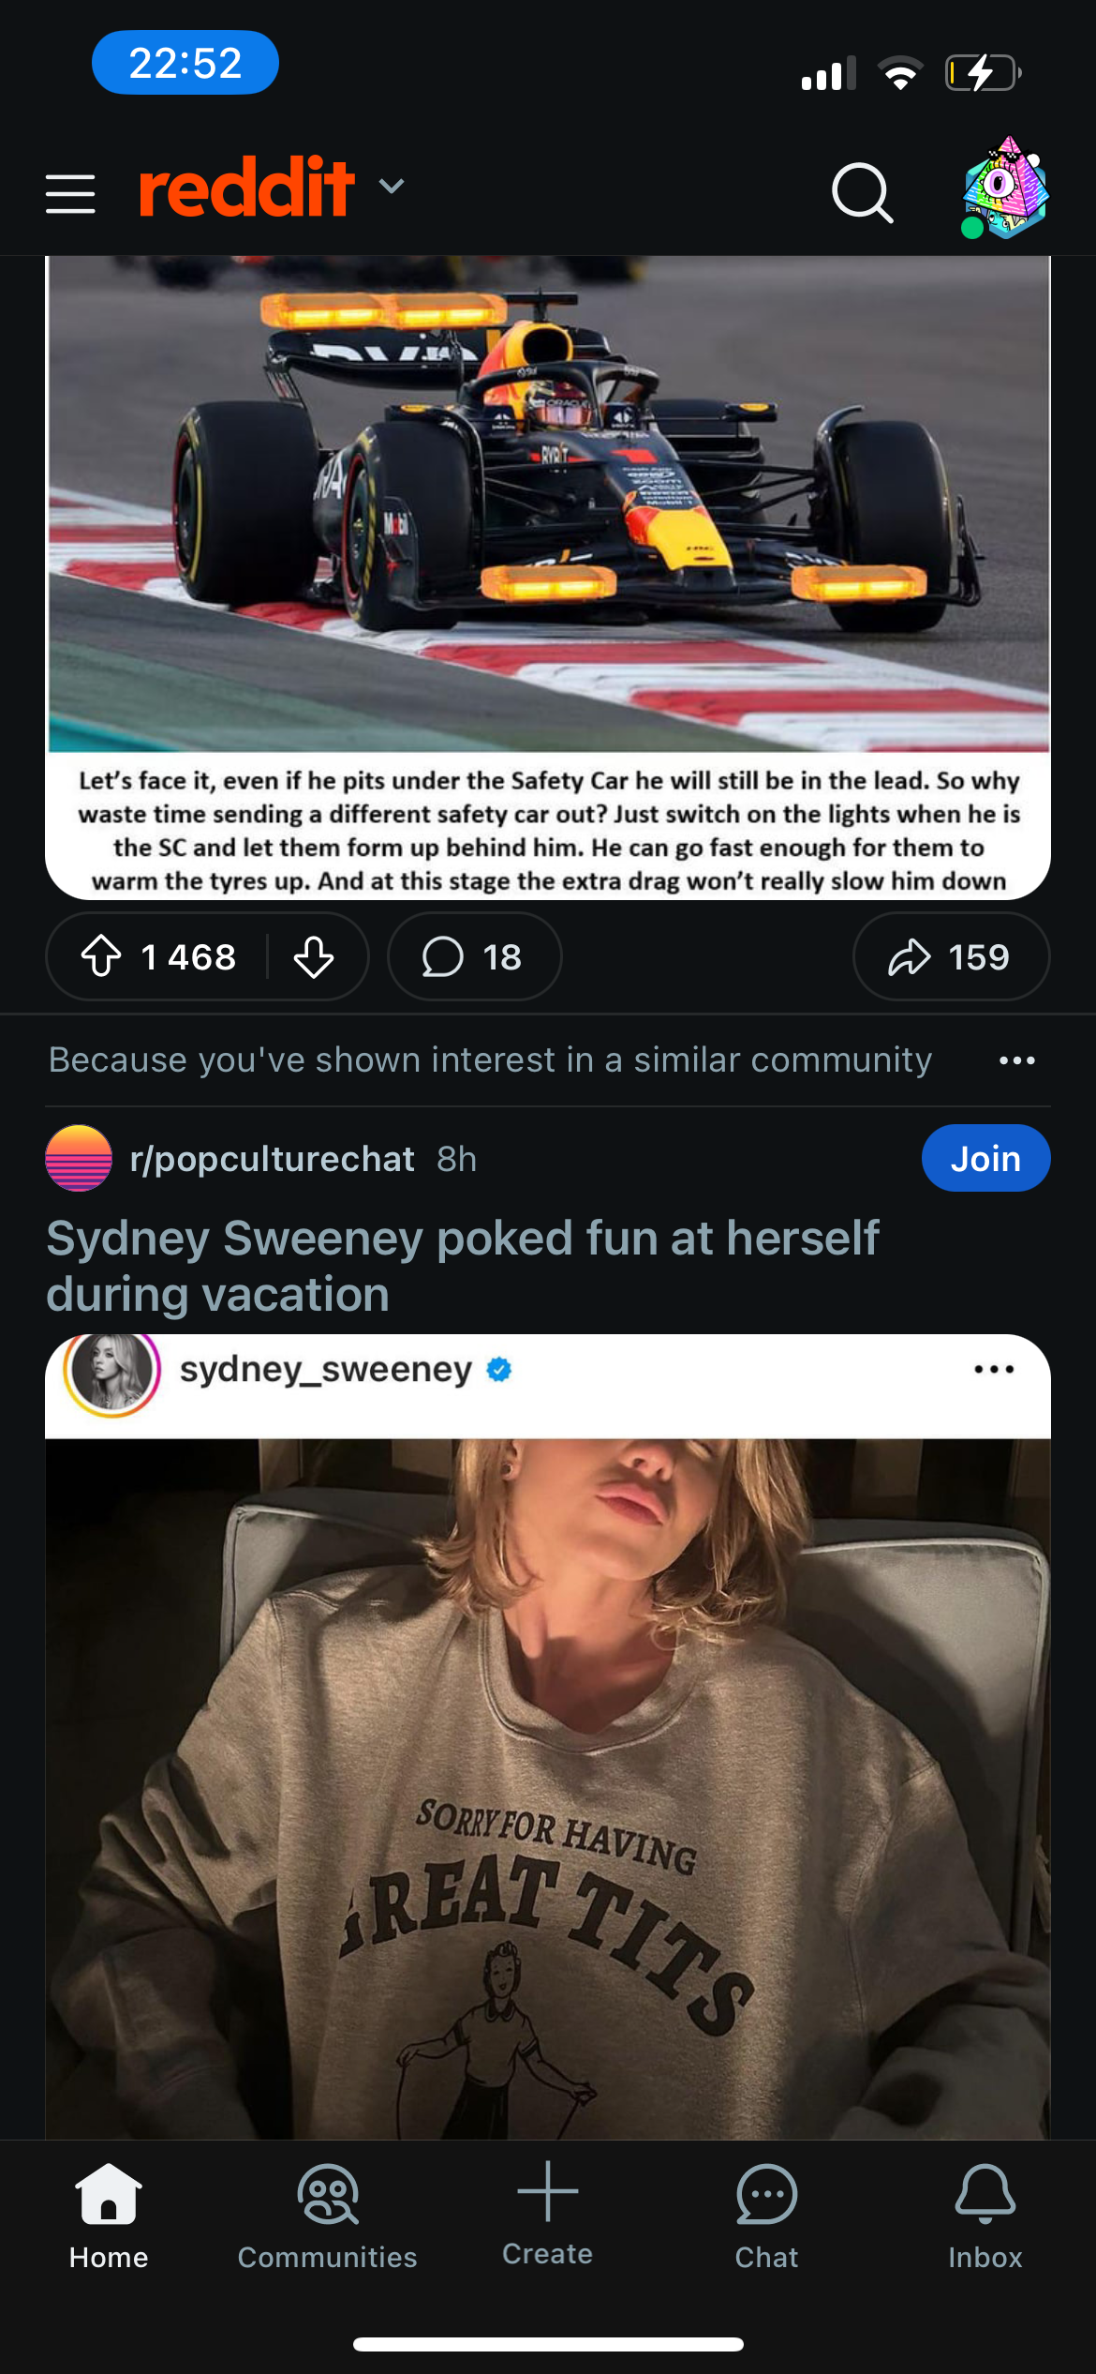Screen dimensions: 1096x2374
Task: Tap the search magnifier icon
Action: point(862,192)
